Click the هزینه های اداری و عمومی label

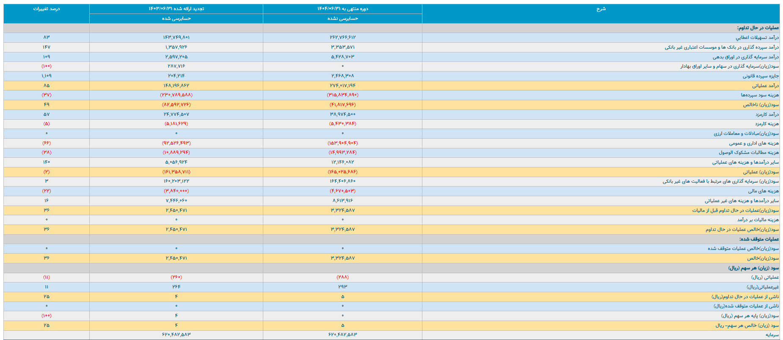[754, 143]
